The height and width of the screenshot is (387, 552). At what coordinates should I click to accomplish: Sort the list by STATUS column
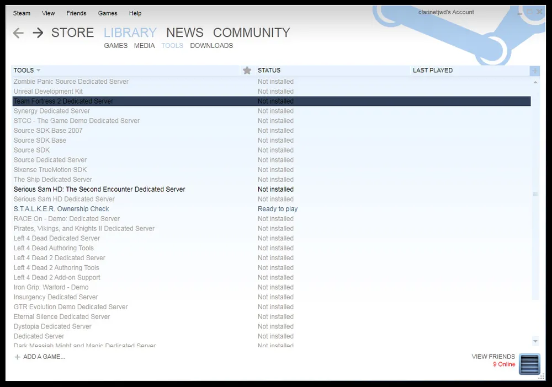click(269, 71)
